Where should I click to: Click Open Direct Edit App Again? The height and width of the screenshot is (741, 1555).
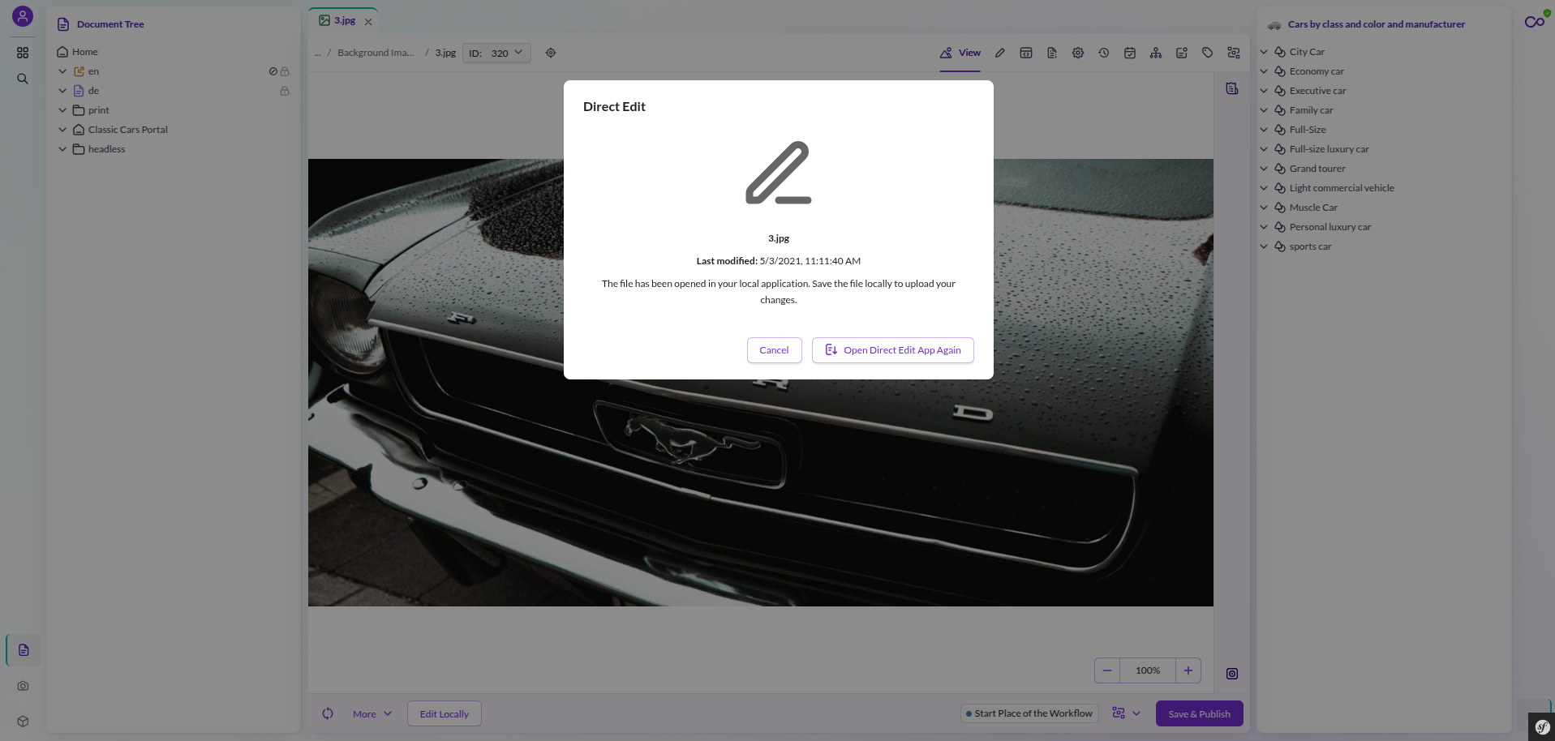click(x=893, y=350)
